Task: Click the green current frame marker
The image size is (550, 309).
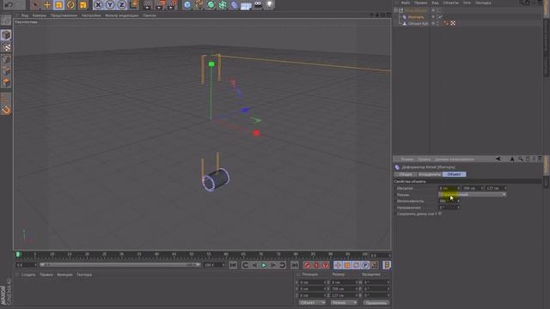Action: (19, 254)
